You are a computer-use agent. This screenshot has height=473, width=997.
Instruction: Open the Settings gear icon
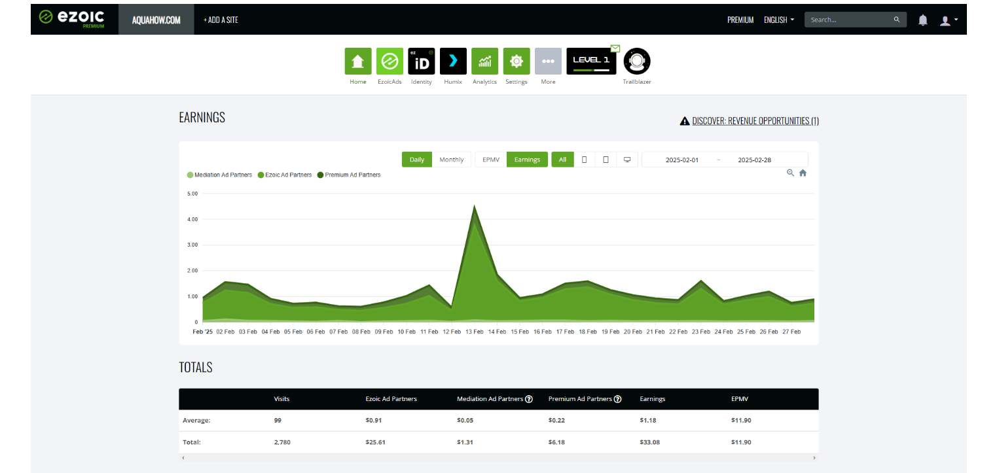coord(517,61)
